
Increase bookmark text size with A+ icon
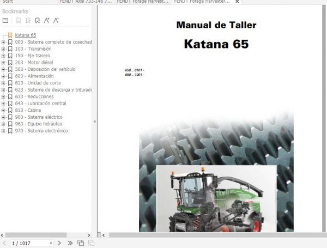47,21
